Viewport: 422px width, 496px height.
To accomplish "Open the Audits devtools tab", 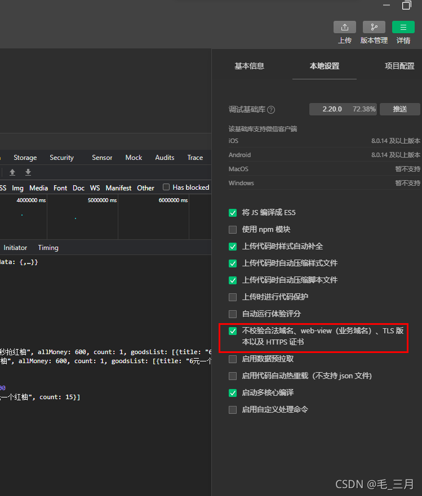I will 165,158.
